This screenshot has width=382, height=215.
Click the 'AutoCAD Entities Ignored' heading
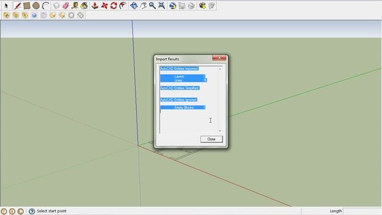(x=178, y=100)
